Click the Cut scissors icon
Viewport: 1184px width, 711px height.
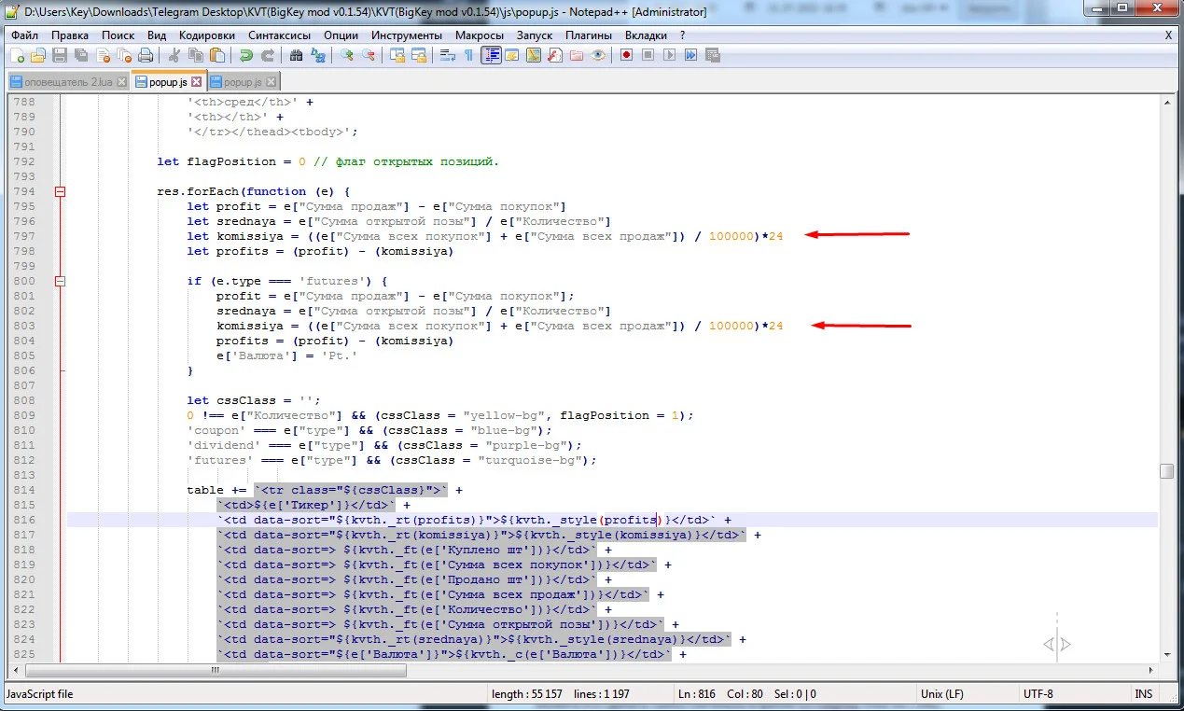tap(174, 55)
